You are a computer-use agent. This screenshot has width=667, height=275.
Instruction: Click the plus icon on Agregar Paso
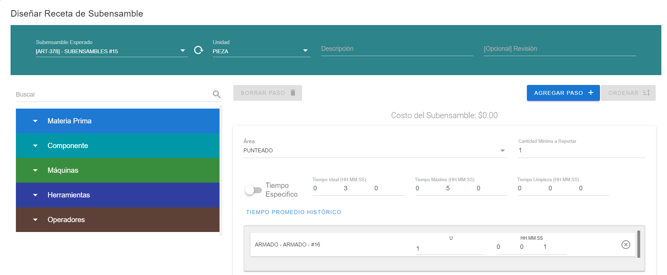(x=591, y=93)
